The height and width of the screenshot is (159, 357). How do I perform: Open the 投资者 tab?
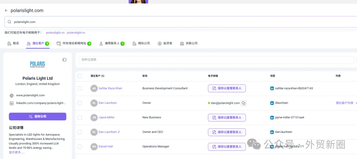coord(165,44)
